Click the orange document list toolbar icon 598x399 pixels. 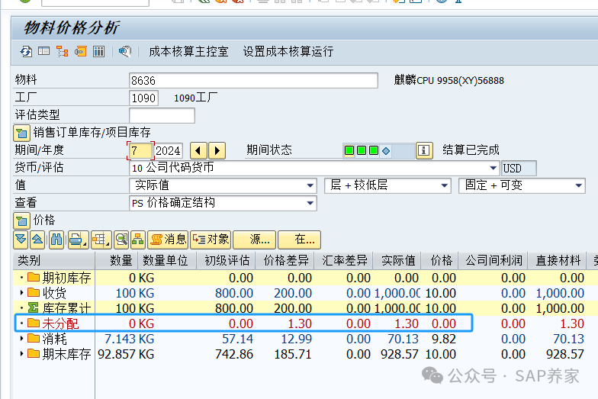click(81, 52)
